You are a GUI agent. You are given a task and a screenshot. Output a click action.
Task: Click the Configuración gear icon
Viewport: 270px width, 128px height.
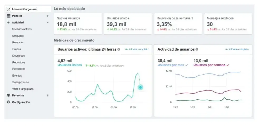tap(8, 102)
